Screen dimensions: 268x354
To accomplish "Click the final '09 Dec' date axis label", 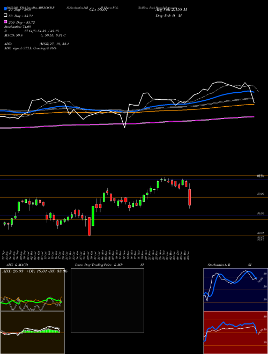I will click(x=188, y=254).
